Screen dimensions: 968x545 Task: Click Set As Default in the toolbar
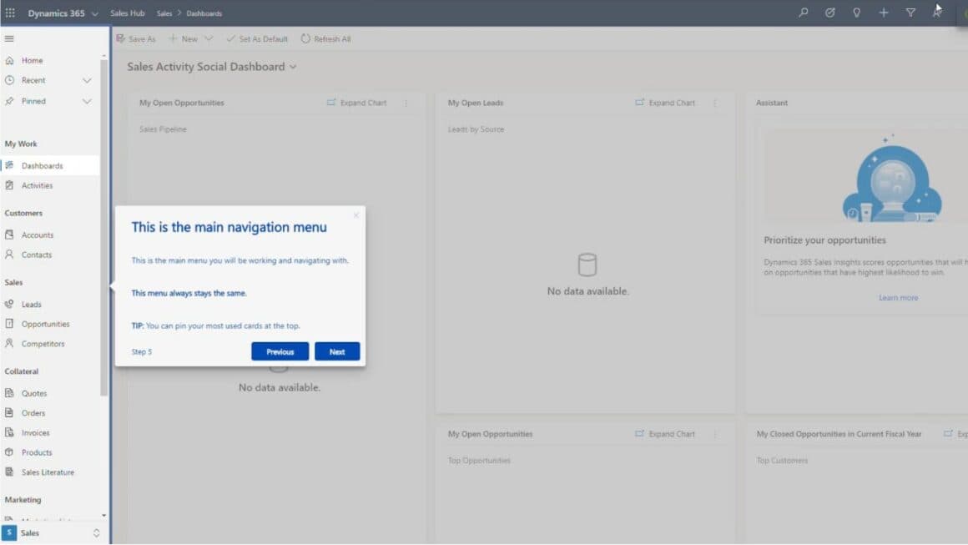257,39
